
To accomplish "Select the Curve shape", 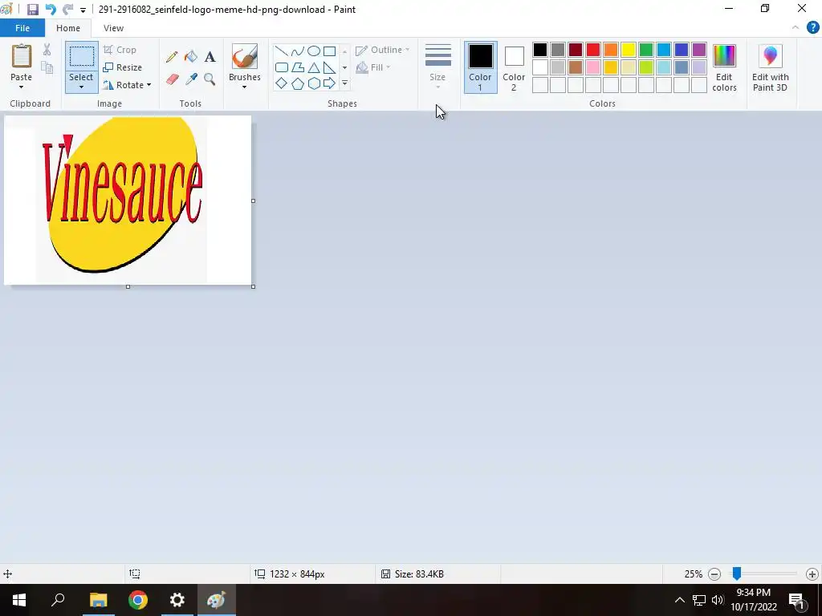I will [298, 51].
